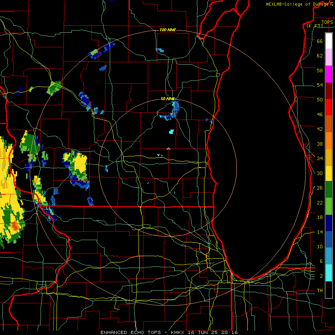Screen dimensions: 335x335
Task: Click the light sky-blue legend swatch
Action: tap(329, 256)
